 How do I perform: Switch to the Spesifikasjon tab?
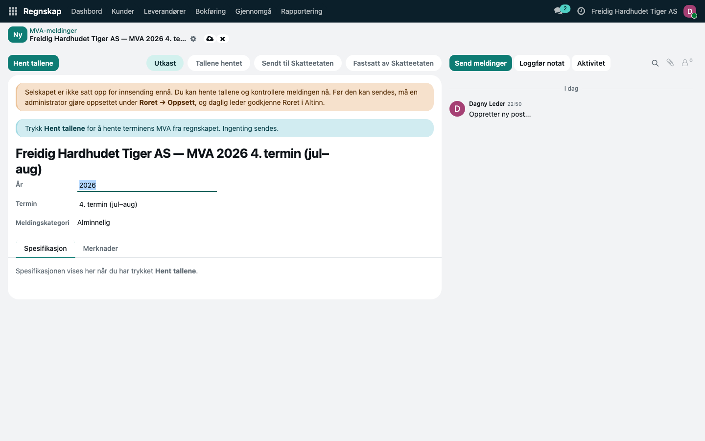pos(46,248)
